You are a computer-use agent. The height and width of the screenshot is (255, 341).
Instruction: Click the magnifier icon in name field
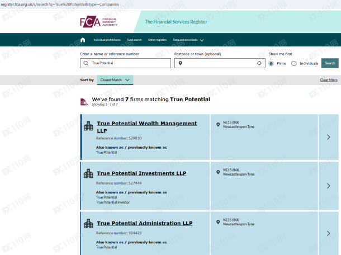point(86,63)
